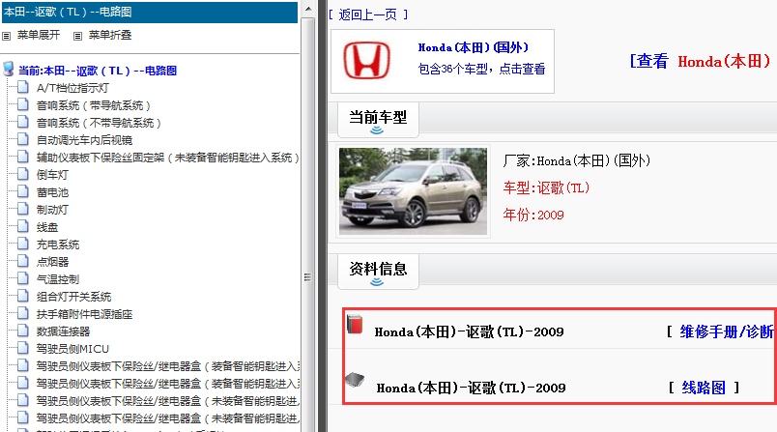777x432 pixels.
Task: Click the 查看 Honda(本田) link
Action: (702, 62)
